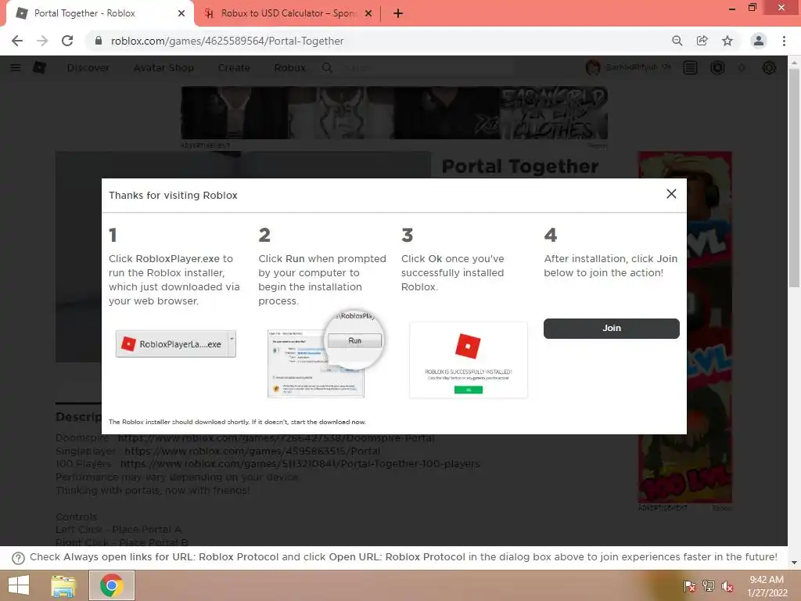Viewport: 801px width, 601px height.
Task: Click the Roblox logo icon
Action: tap(39, 67)
